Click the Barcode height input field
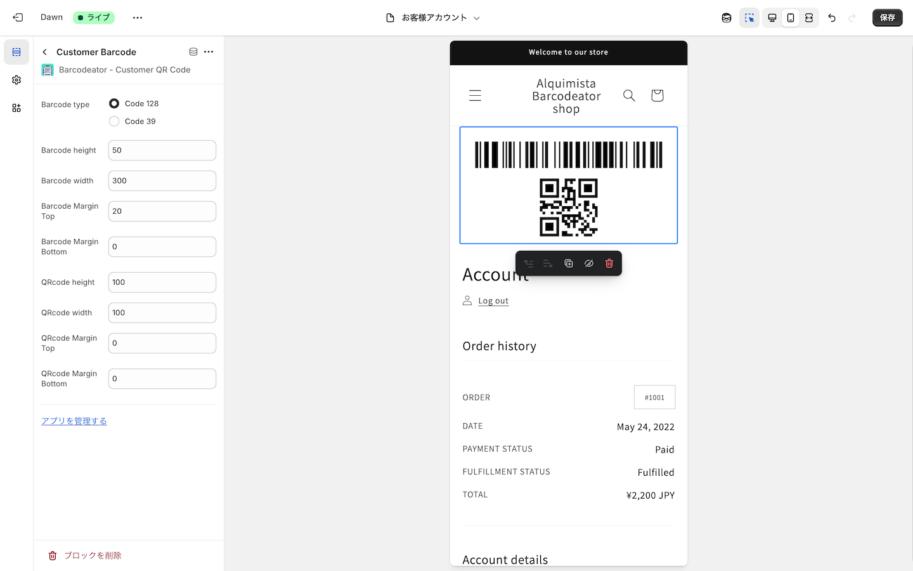Screen dimensions: 913x571 162,150
